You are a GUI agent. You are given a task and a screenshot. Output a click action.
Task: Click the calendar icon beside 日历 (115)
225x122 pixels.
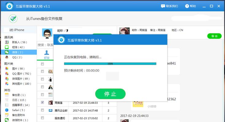click(7, 100)
